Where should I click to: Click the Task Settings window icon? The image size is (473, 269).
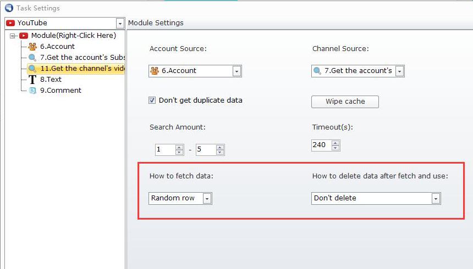[x=8, y=8]
